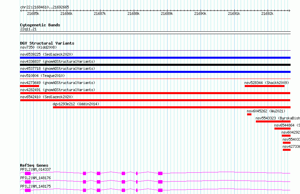Click the 21691k ruler tick label
Image resolution: width=300 pixels, height=194 pixels.
pyautogui.click(x=234, y=13)
